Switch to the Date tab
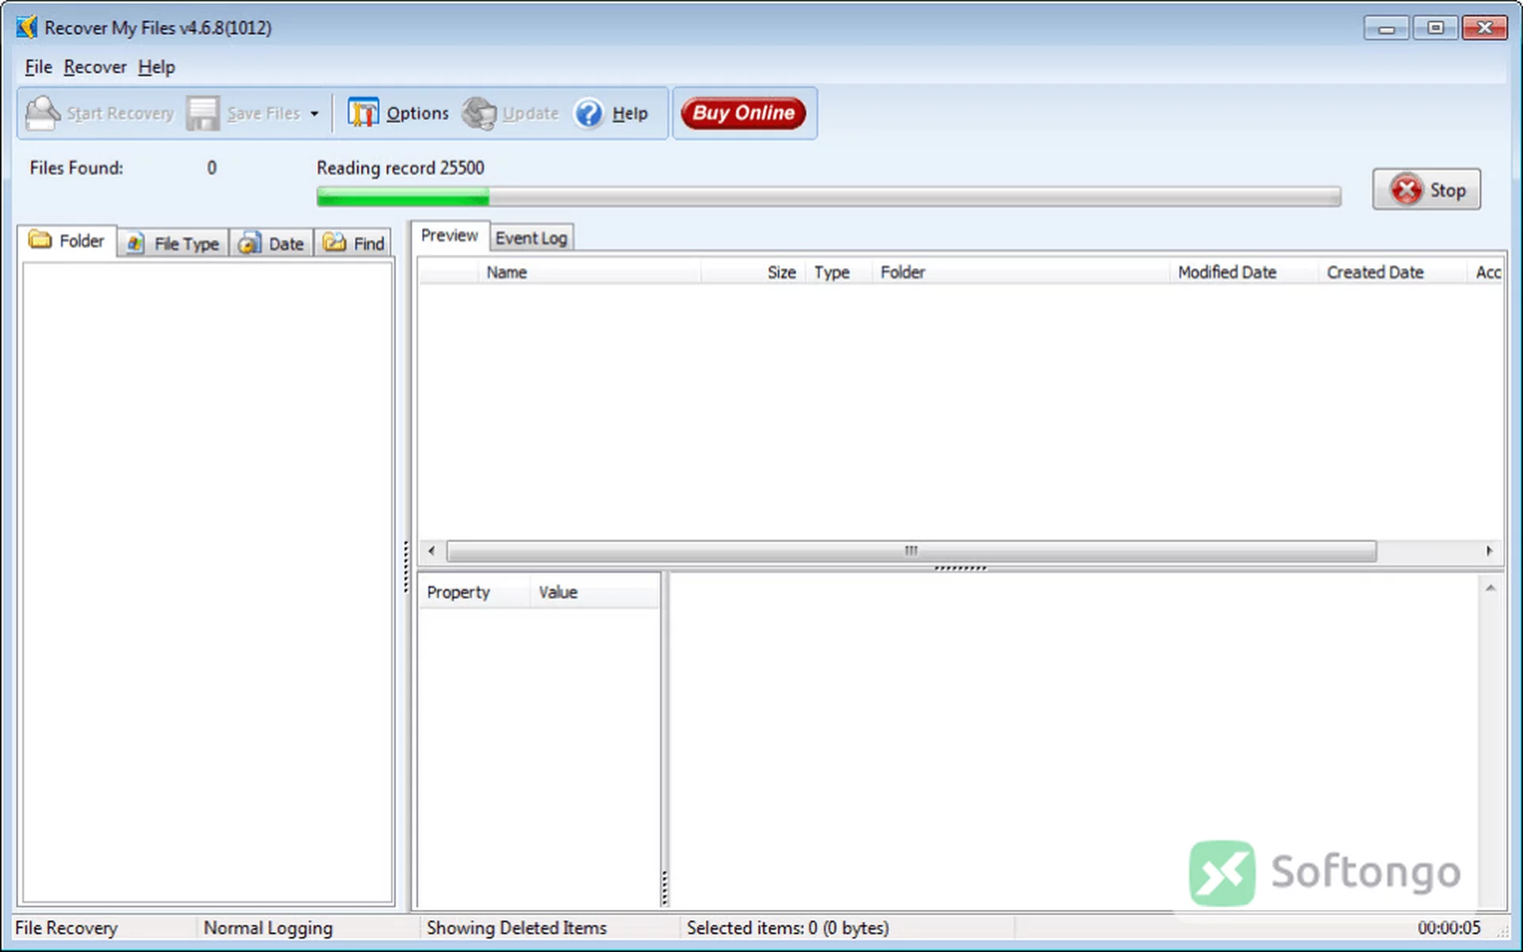Image resolution: width=1523 pixels, height=952 pixels. coord(272,243)
